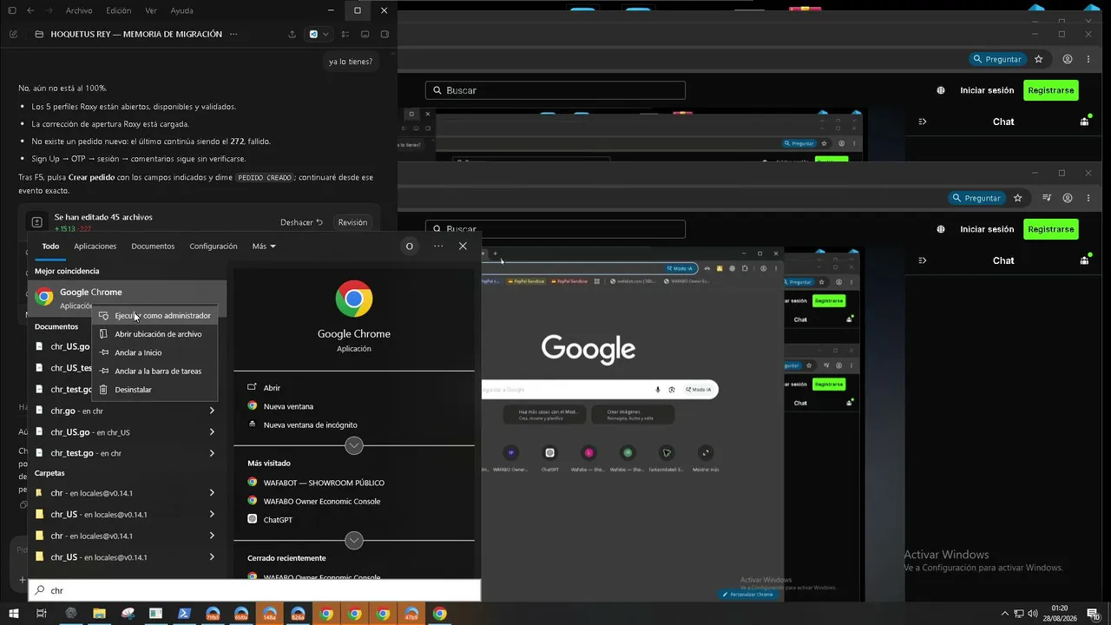This screenshot has width=1111, height=625.
Task: Open the taskbar profile icon labeled 71fb5
Action: pos(213,614)
